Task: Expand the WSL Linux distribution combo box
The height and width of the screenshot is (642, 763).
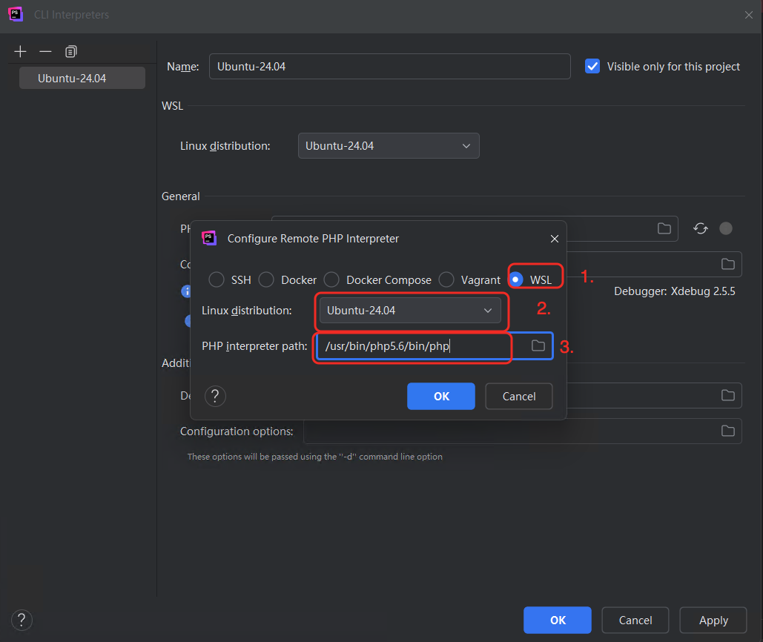Action: pyautogui.click(x=389, y=146)
